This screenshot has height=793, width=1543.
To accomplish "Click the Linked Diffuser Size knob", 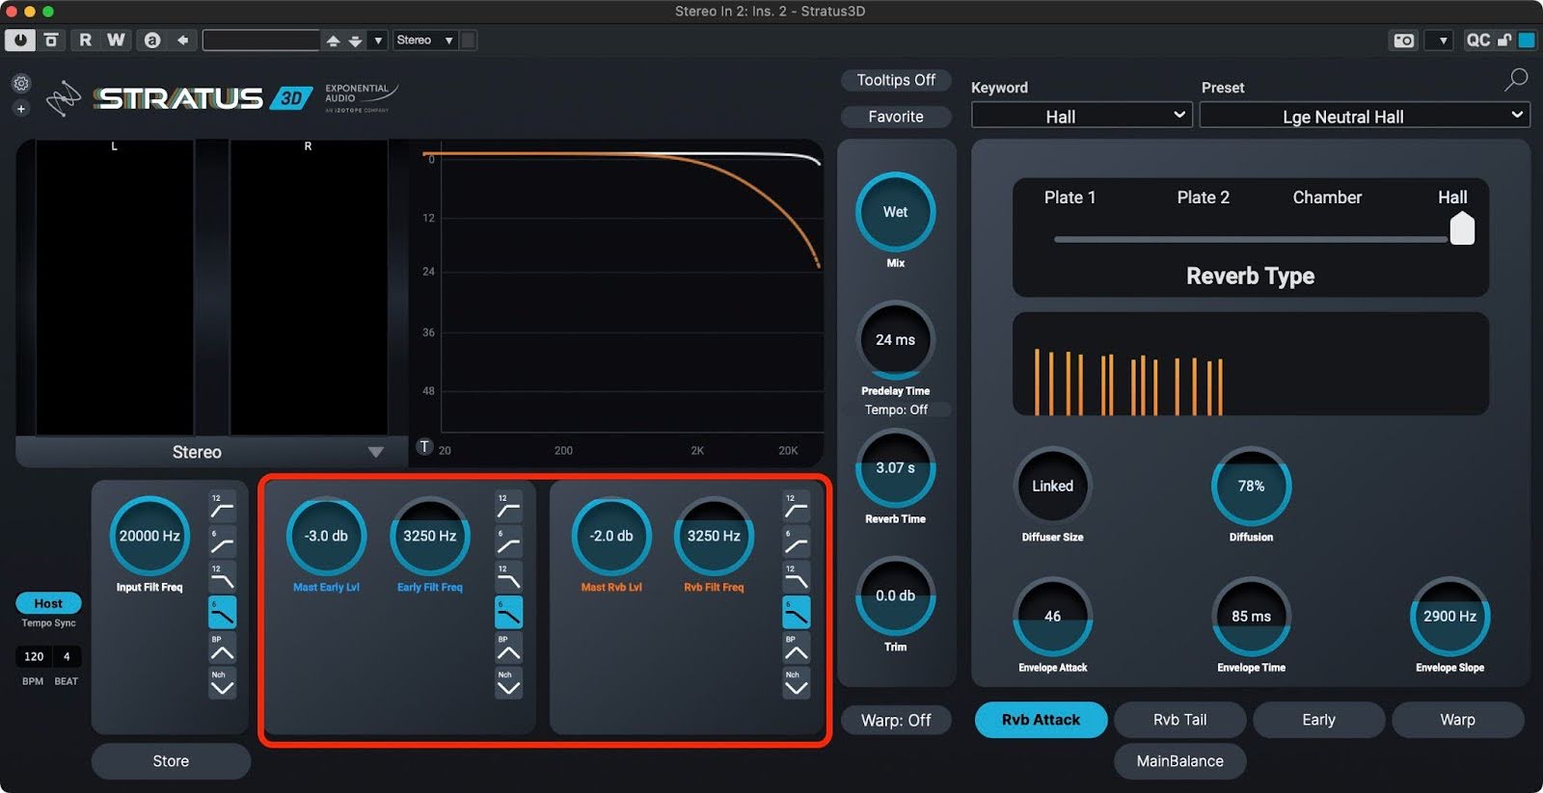I will click(1052, 487).
